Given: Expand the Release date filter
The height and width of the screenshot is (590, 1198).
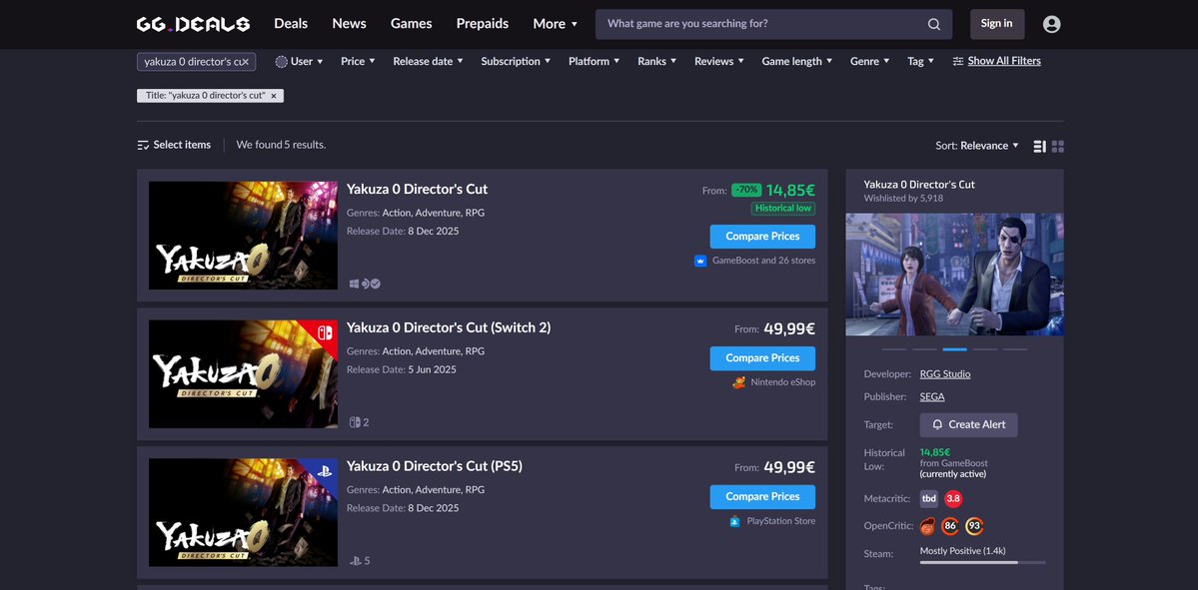Looking at the screenshot, I should click(428, 62).
